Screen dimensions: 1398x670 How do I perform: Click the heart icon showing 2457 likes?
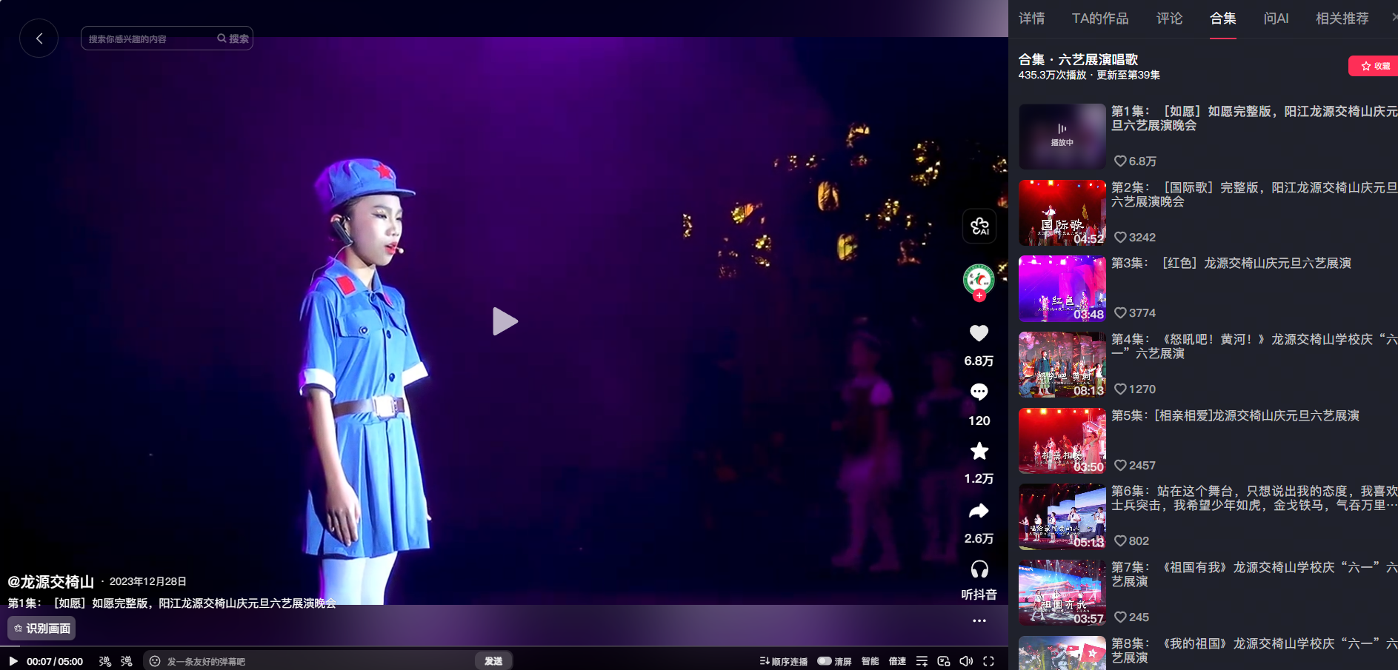pyautogui.click(x=1120, y=466)
